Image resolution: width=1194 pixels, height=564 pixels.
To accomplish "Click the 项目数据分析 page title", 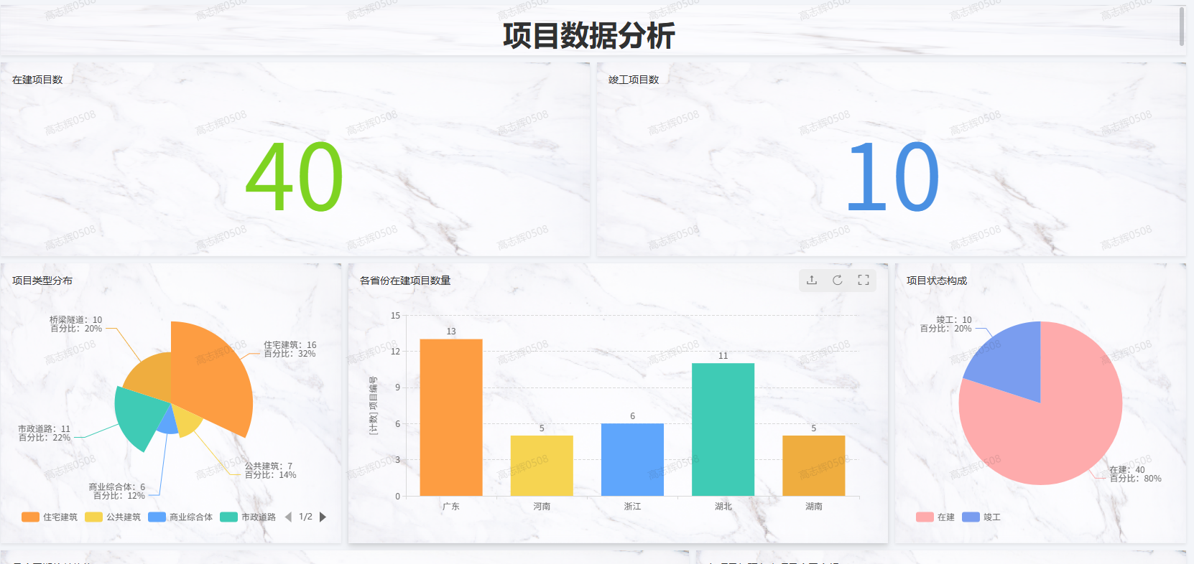I will click(x=589, y=35).
